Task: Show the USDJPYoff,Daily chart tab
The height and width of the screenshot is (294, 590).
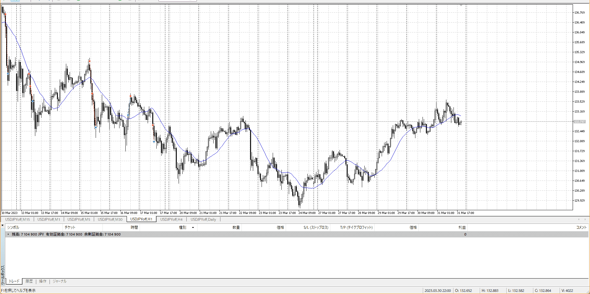Action: pyautogui.click(x=203, y=219)
